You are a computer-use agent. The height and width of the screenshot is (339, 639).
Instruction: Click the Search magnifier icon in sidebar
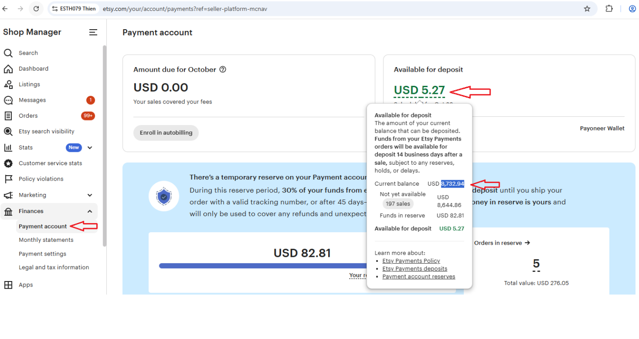(x=8, y=53)
